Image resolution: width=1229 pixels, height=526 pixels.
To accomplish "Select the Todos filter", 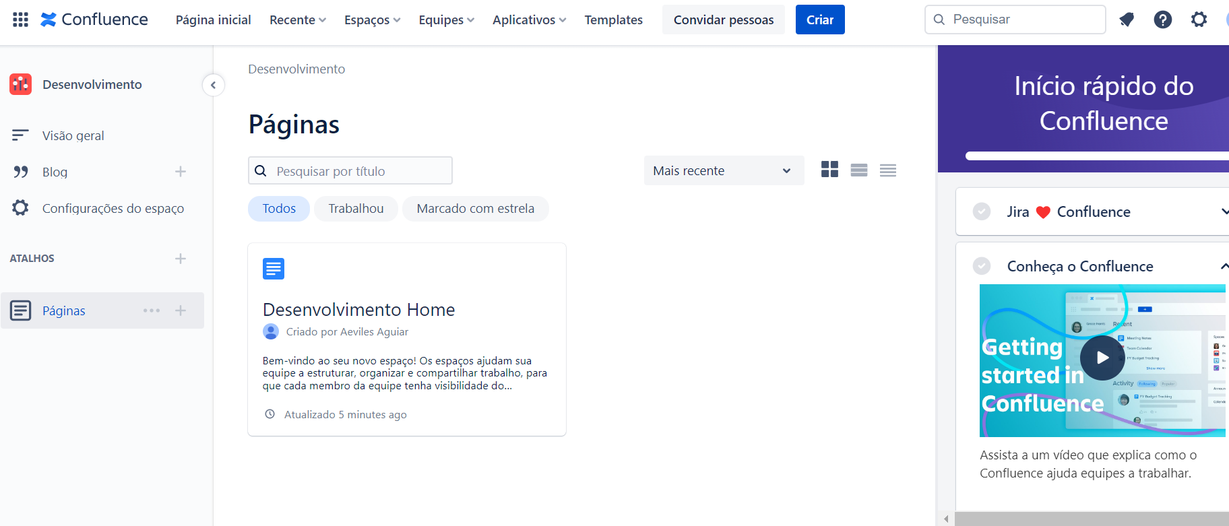I will point(279,209).
